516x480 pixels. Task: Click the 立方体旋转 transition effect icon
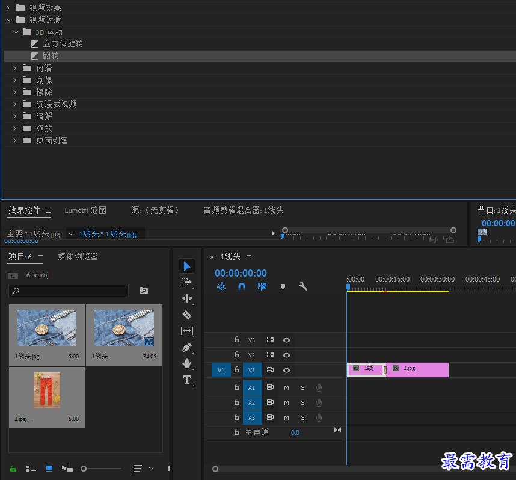(x=35, y=44)
